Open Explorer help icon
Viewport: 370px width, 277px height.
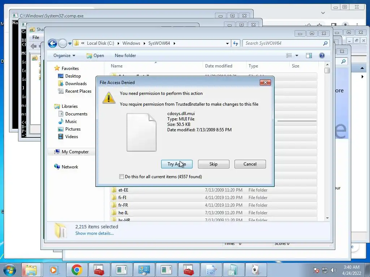click(322, 56)
